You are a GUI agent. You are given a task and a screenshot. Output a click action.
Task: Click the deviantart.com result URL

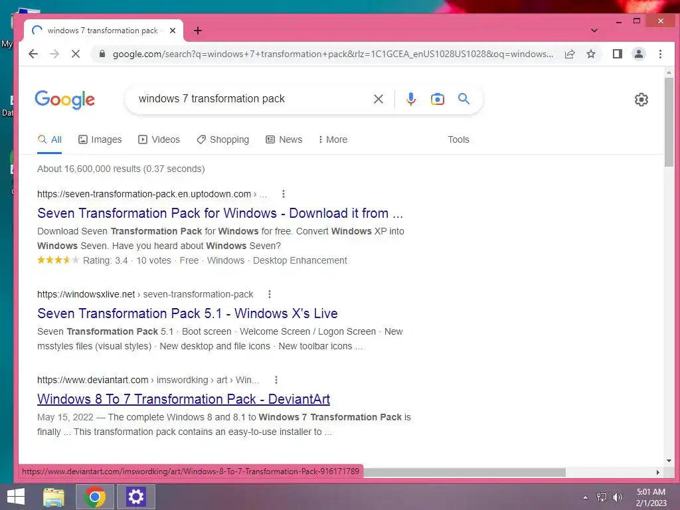click(148, 380)
